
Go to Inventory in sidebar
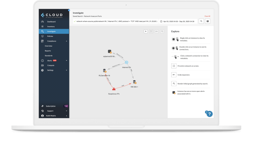[x=51, y=27]
